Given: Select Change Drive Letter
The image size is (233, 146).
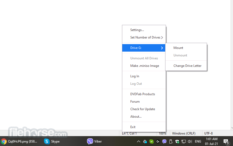Looking at the screenshot, I should [x=186, y=66].
